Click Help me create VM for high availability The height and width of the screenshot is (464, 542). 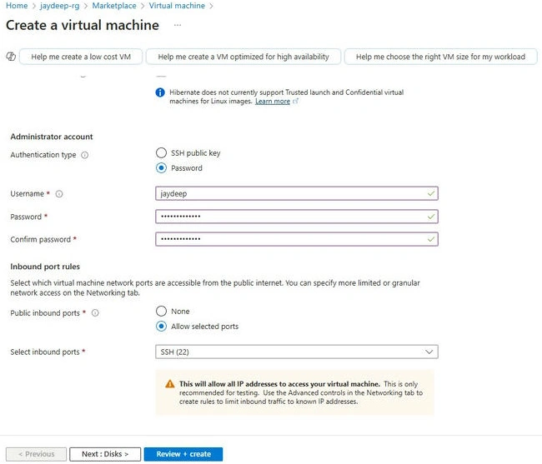[243, 57]
